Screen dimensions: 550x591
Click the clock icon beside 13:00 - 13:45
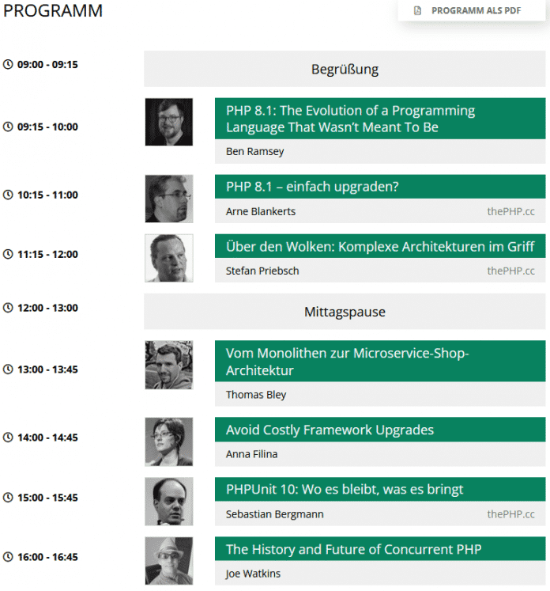[x=9, y=369]
